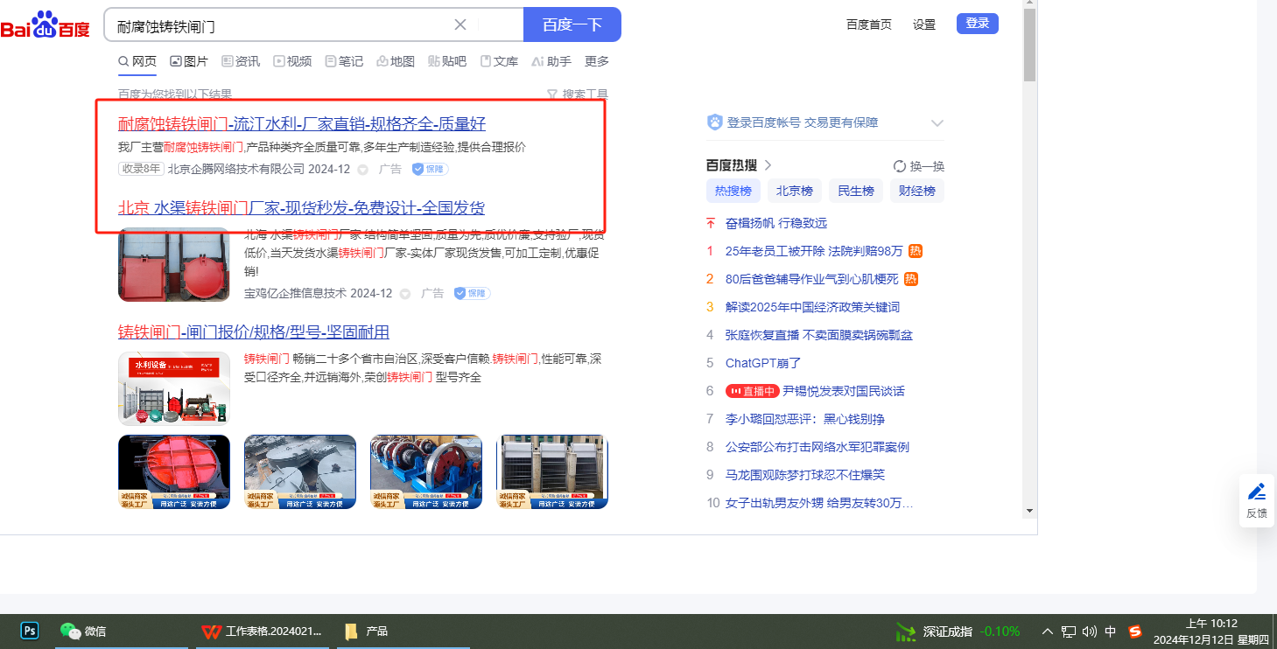Click the round arrow icon after 北京企腾网络技术有限公司 2024-12
Image resolution: width=1277 pixels, height=649 pixels.
tap(363, 170)
